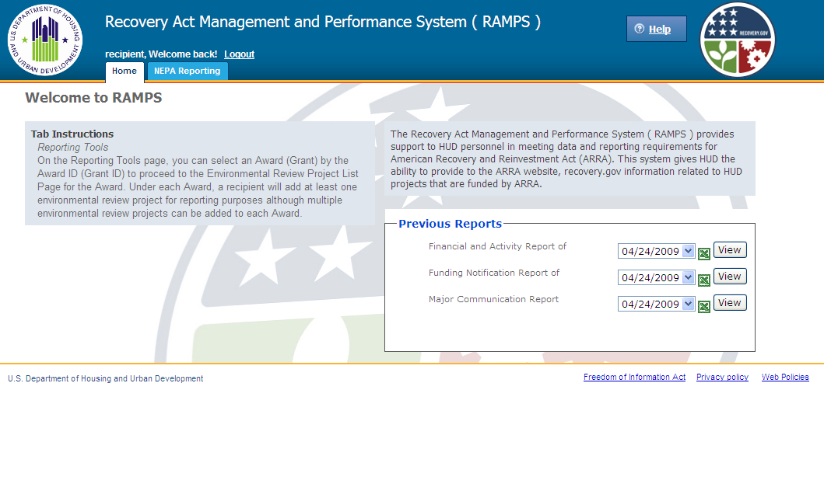Click 'Financial and Activity Report of' label
Screen dimensions: 824x491
(x=497, y=246)
